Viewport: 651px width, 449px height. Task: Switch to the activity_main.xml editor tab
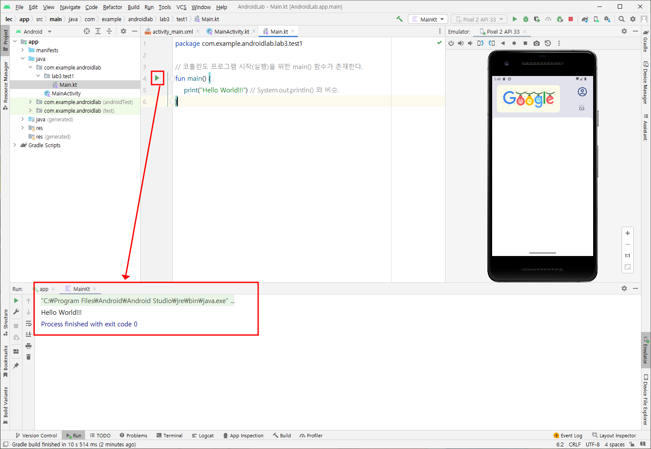(x=172, y=32)
